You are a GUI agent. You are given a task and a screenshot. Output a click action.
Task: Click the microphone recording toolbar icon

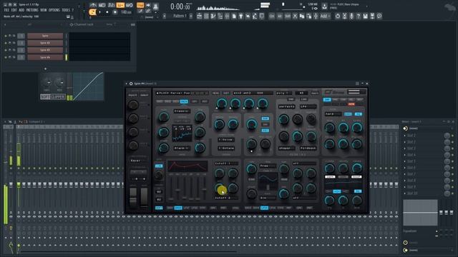coord(351,16)
